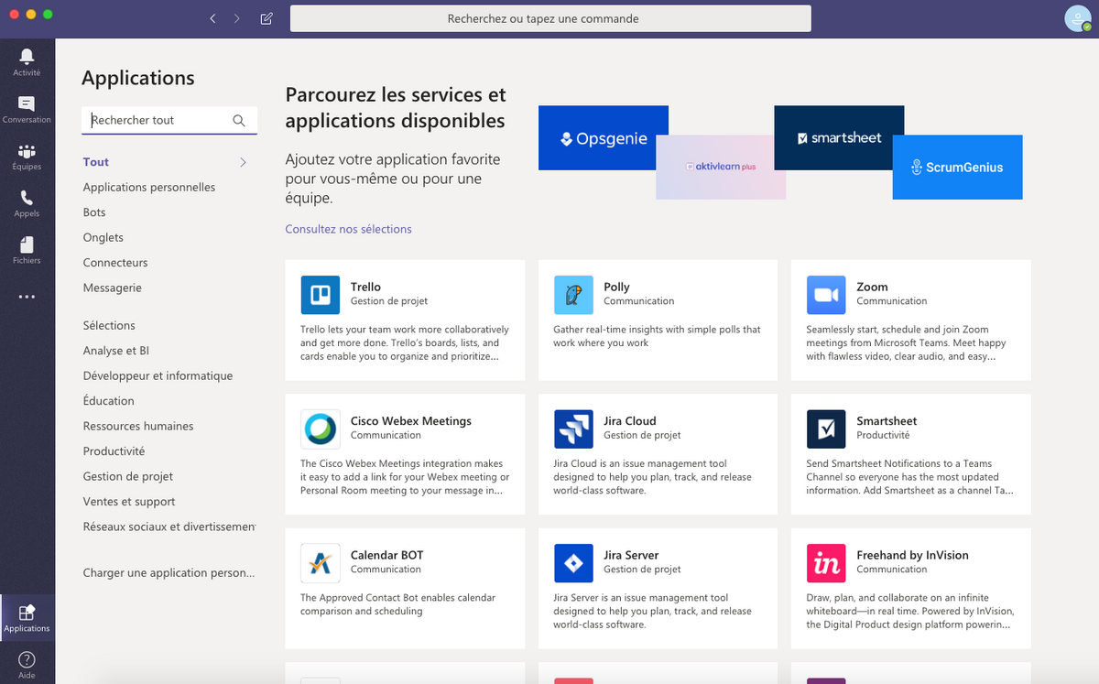
Task: Select the Bots category
Action: click(x=94, y=212)
